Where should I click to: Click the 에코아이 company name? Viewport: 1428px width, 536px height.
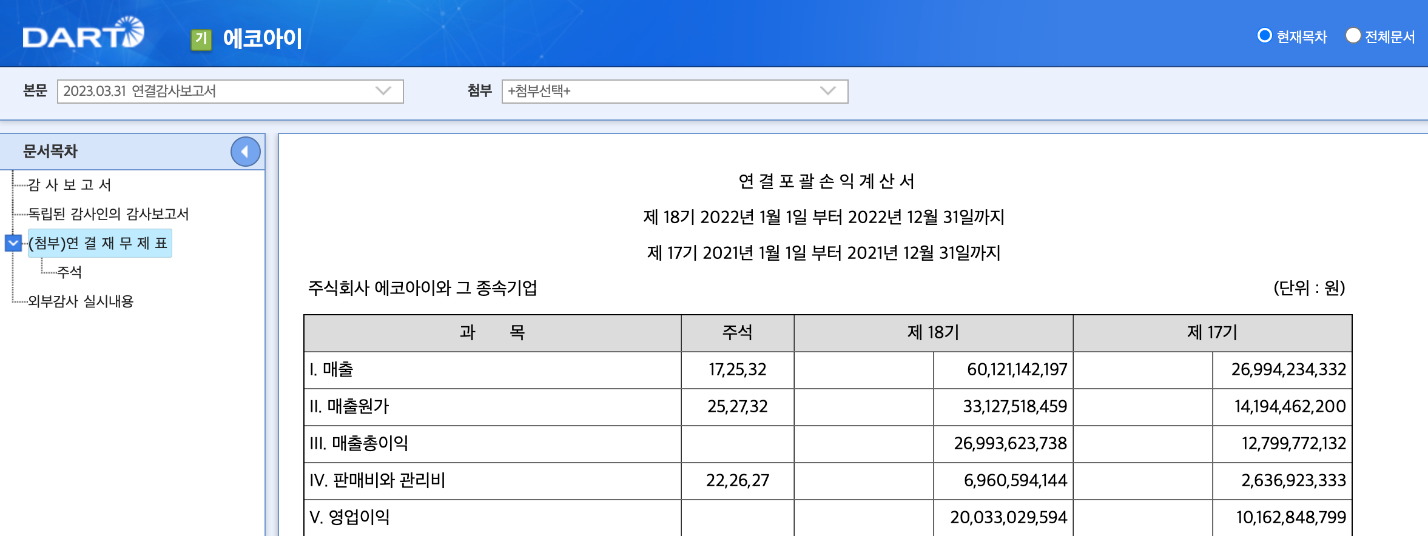[262, 38]
